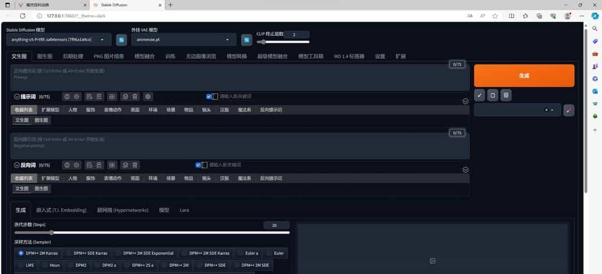Image resolution: width=602 pixels, height=274 pixels.
Task: Add this page to browser favorites
Action: pyautogui.click(x=496, y=16)
